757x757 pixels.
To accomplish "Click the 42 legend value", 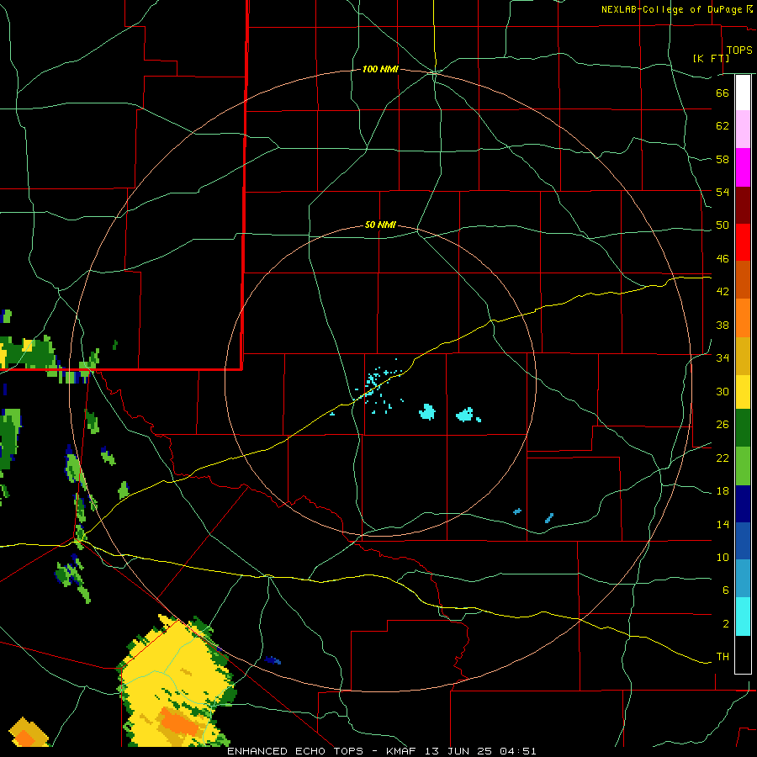I will tap(723, 292).
